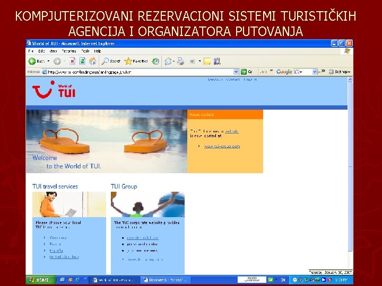Click the page icon in address bar
Screen dimensions: 382x286
click(45, 72)
